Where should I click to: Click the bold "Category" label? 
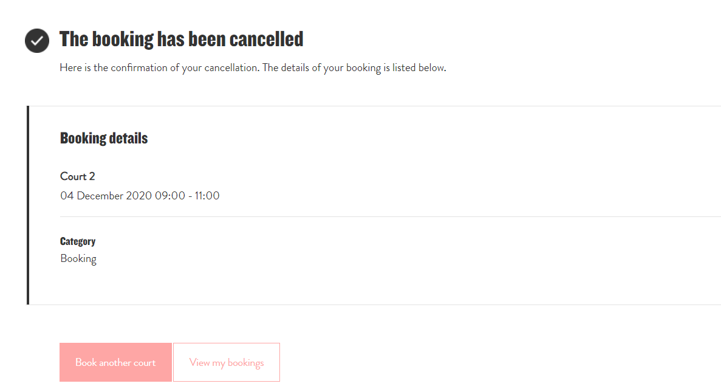click(x=78, y=241)
